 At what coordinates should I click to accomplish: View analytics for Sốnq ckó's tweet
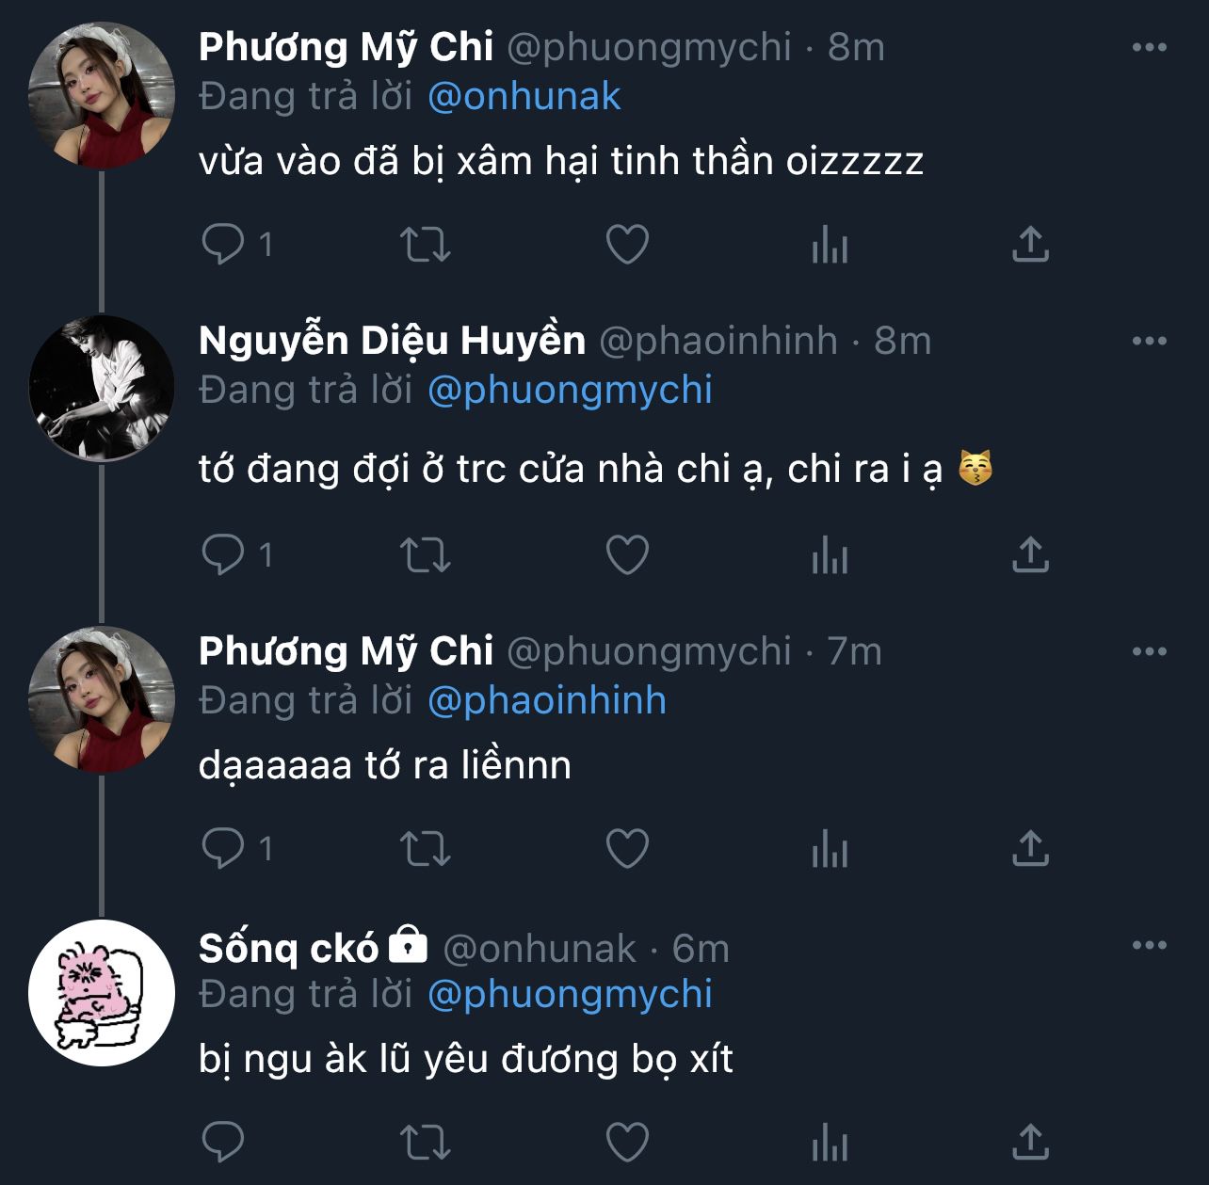(x=830, y=1143)
